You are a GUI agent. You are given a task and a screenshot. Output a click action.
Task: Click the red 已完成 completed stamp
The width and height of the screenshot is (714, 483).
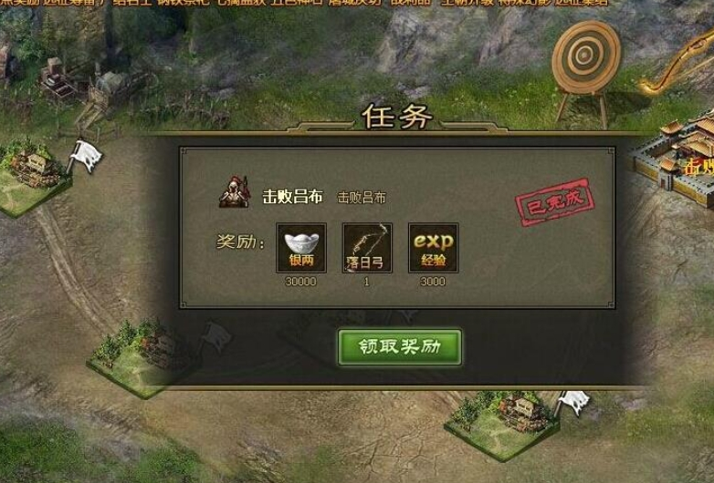(x=554, y=202)
